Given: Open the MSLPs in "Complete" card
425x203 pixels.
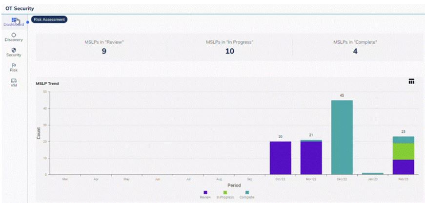Looking at the screenshot, I should (355, 47).
